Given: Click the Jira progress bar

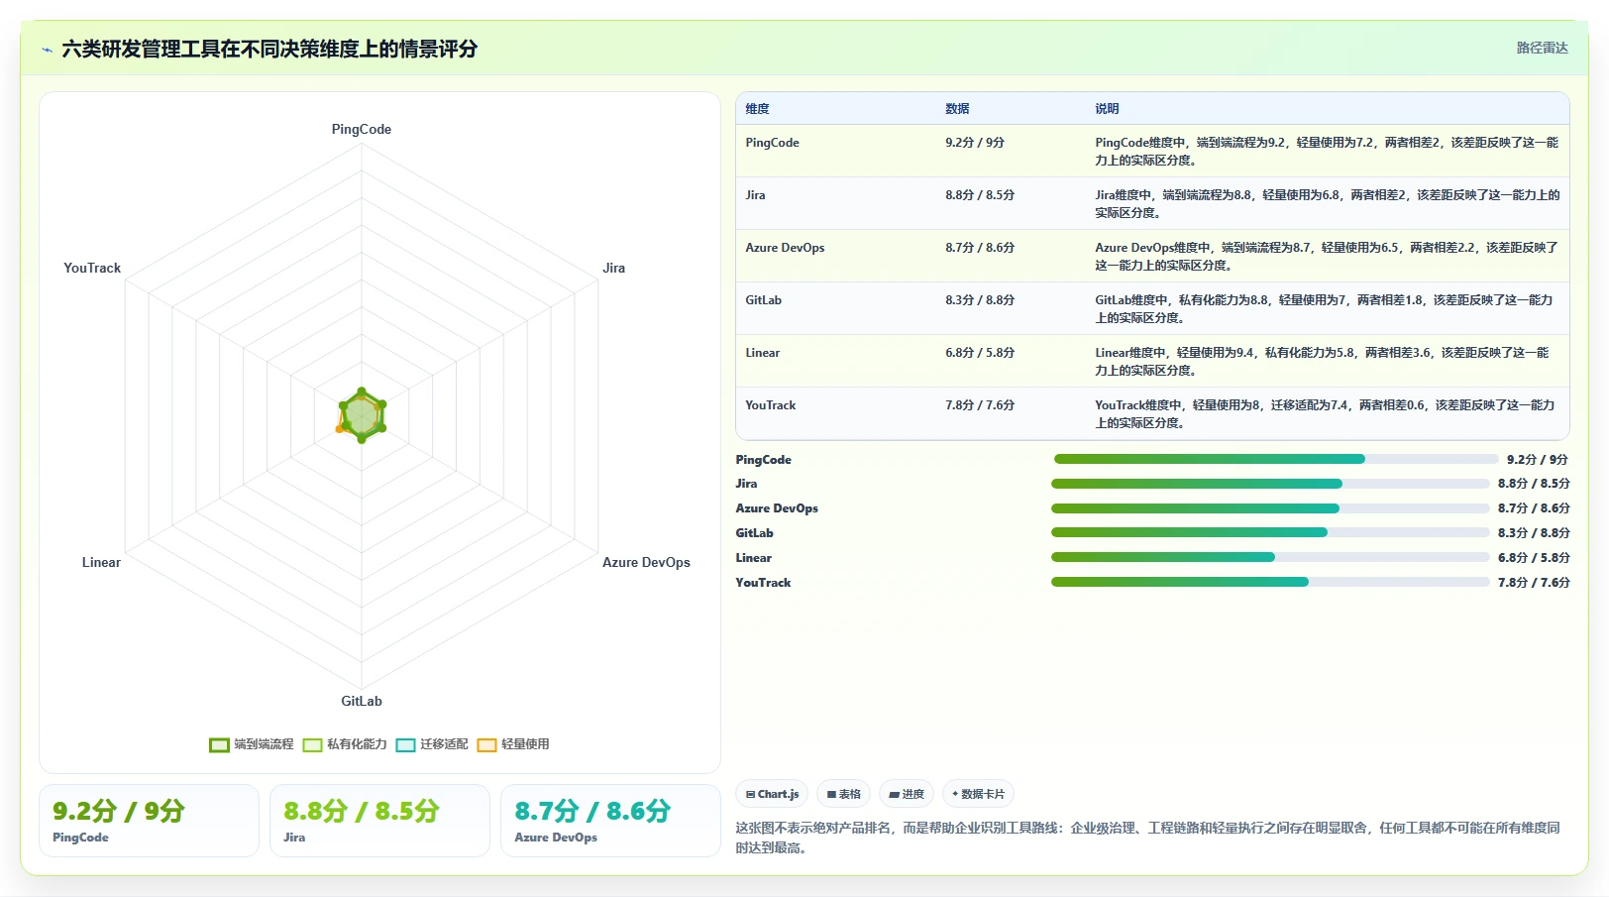Looking at the screenshot, I should point(1270,484).
